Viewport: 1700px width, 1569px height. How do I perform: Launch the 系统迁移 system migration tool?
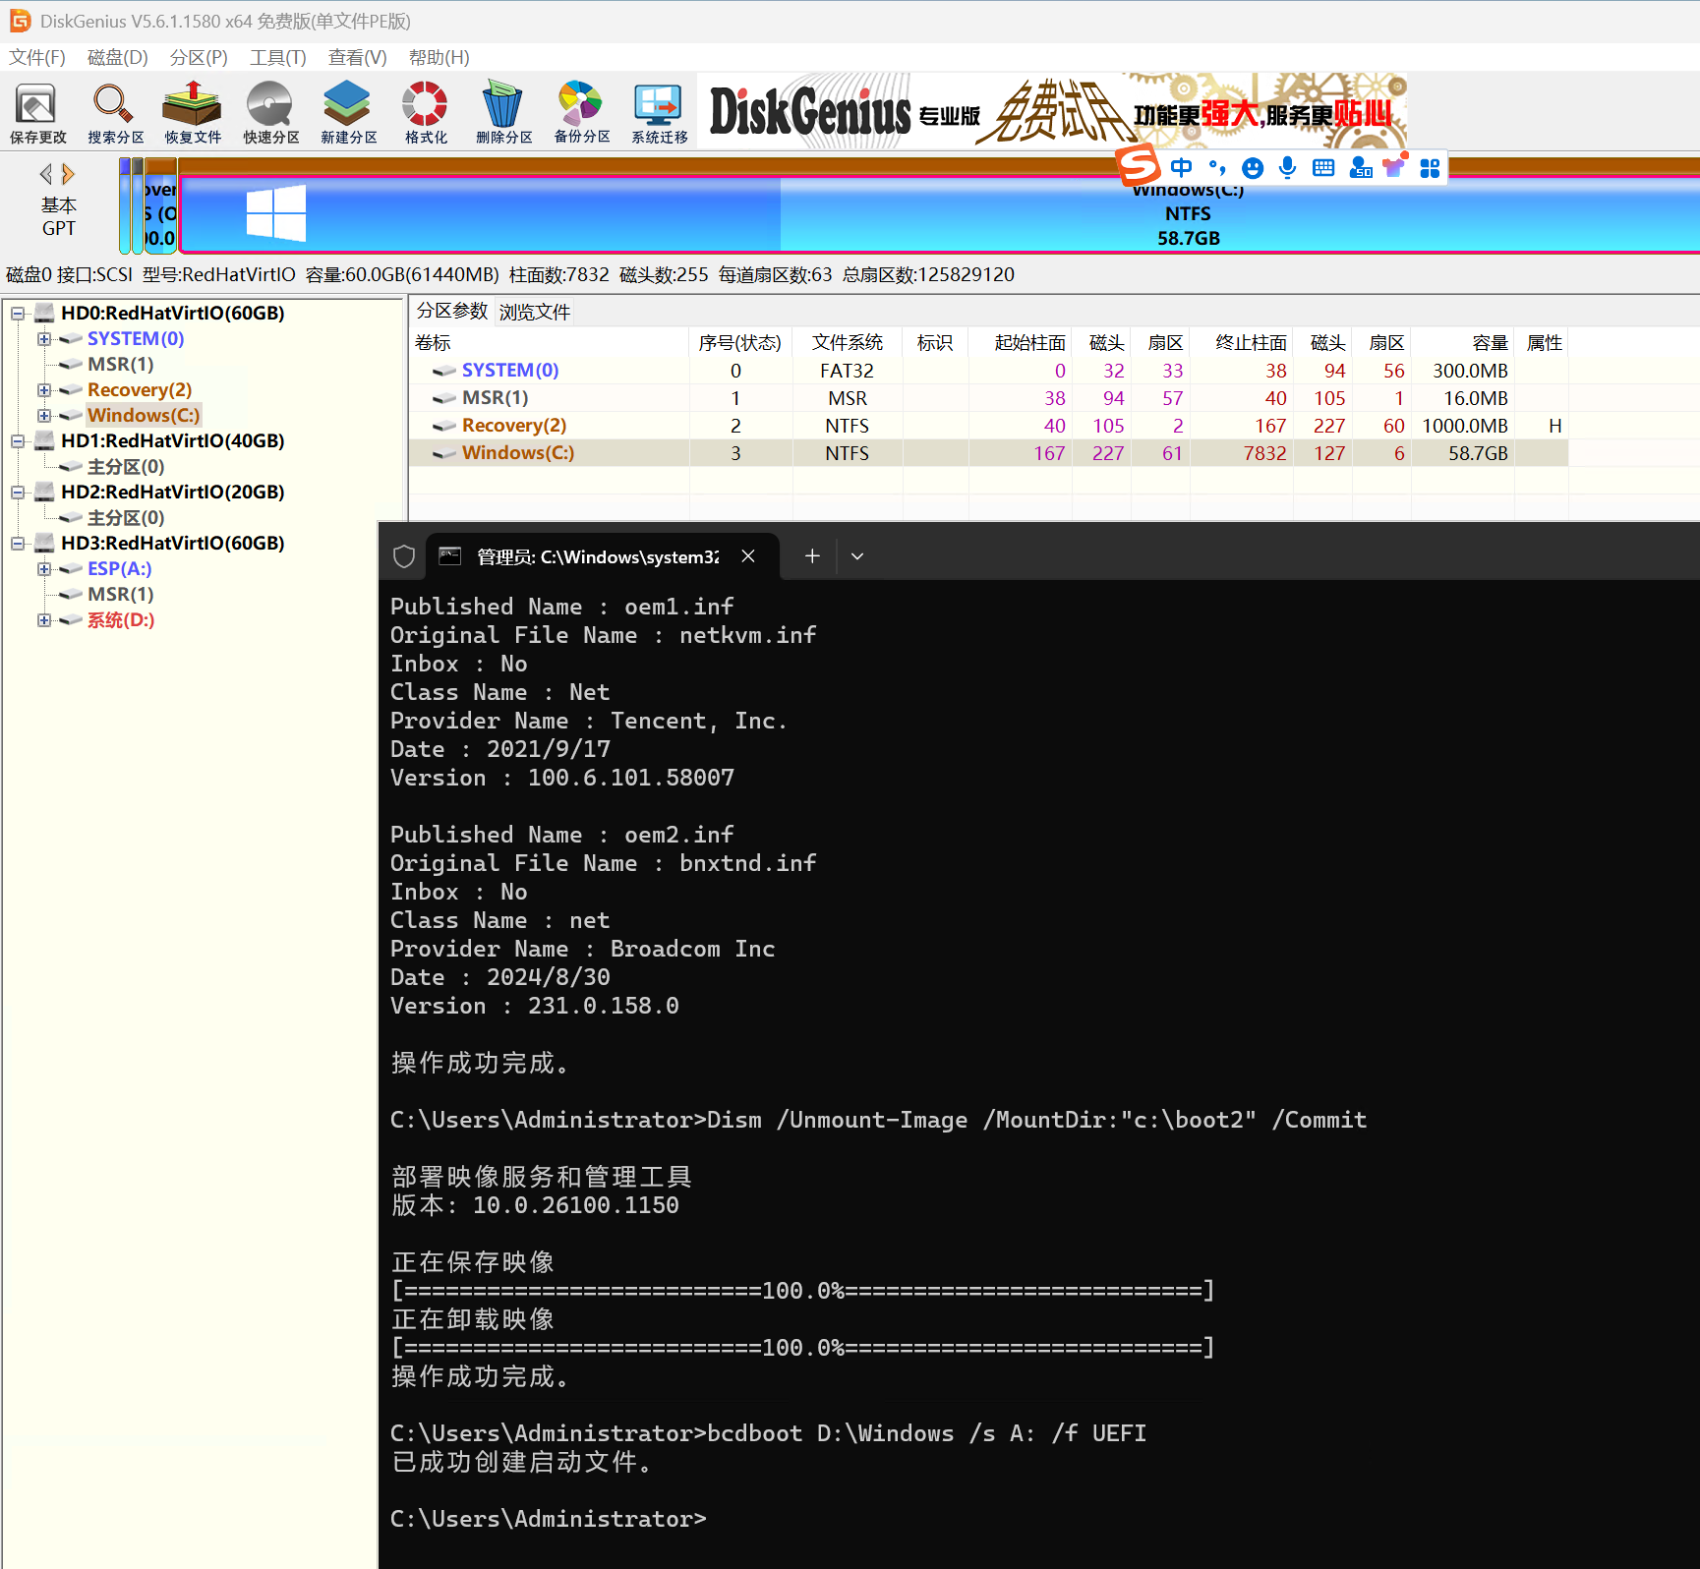(x=659, y=113)
